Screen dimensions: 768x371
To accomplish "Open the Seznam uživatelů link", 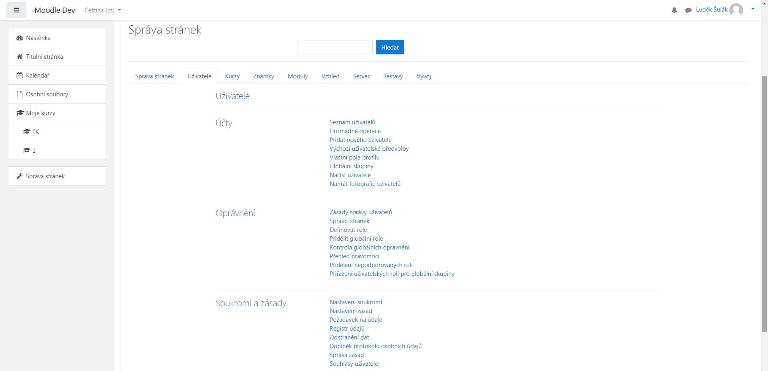I will [352, 122].
